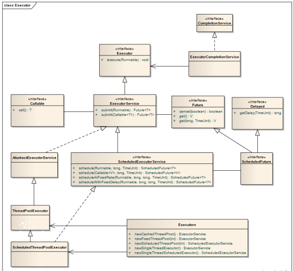Click the arrowhead pointing into ThreadPoolExecutor
Screen dimensions: 293x271
[x=53, y=226]
